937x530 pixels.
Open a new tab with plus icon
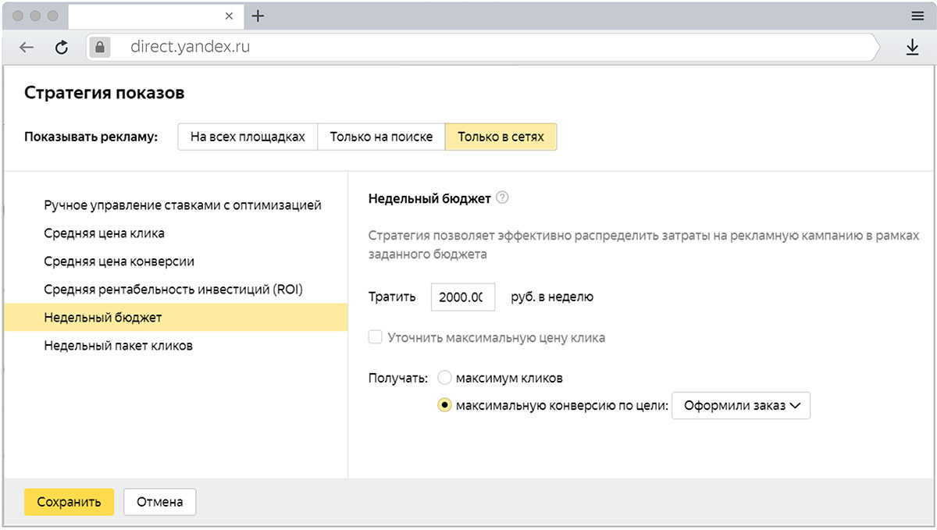[258, 16]
